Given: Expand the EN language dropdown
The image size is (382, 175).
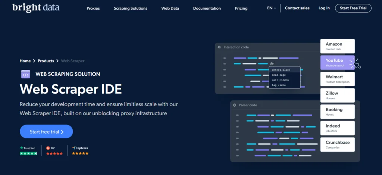Looking at the screenshot, I should (x=272, y=8).
